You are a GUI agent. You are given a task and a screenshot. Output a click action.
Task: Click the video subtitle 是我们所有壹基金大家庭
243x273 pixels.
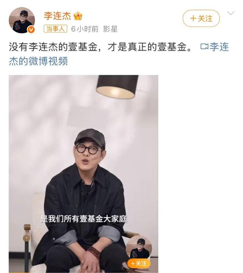point(84,219)
